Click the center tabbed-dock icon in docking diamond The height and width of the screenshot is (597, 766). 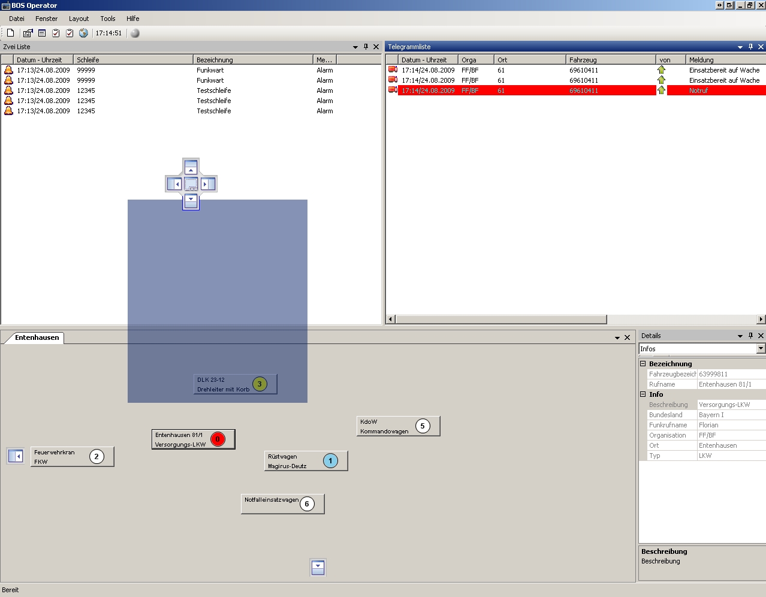tap(191, 184)
